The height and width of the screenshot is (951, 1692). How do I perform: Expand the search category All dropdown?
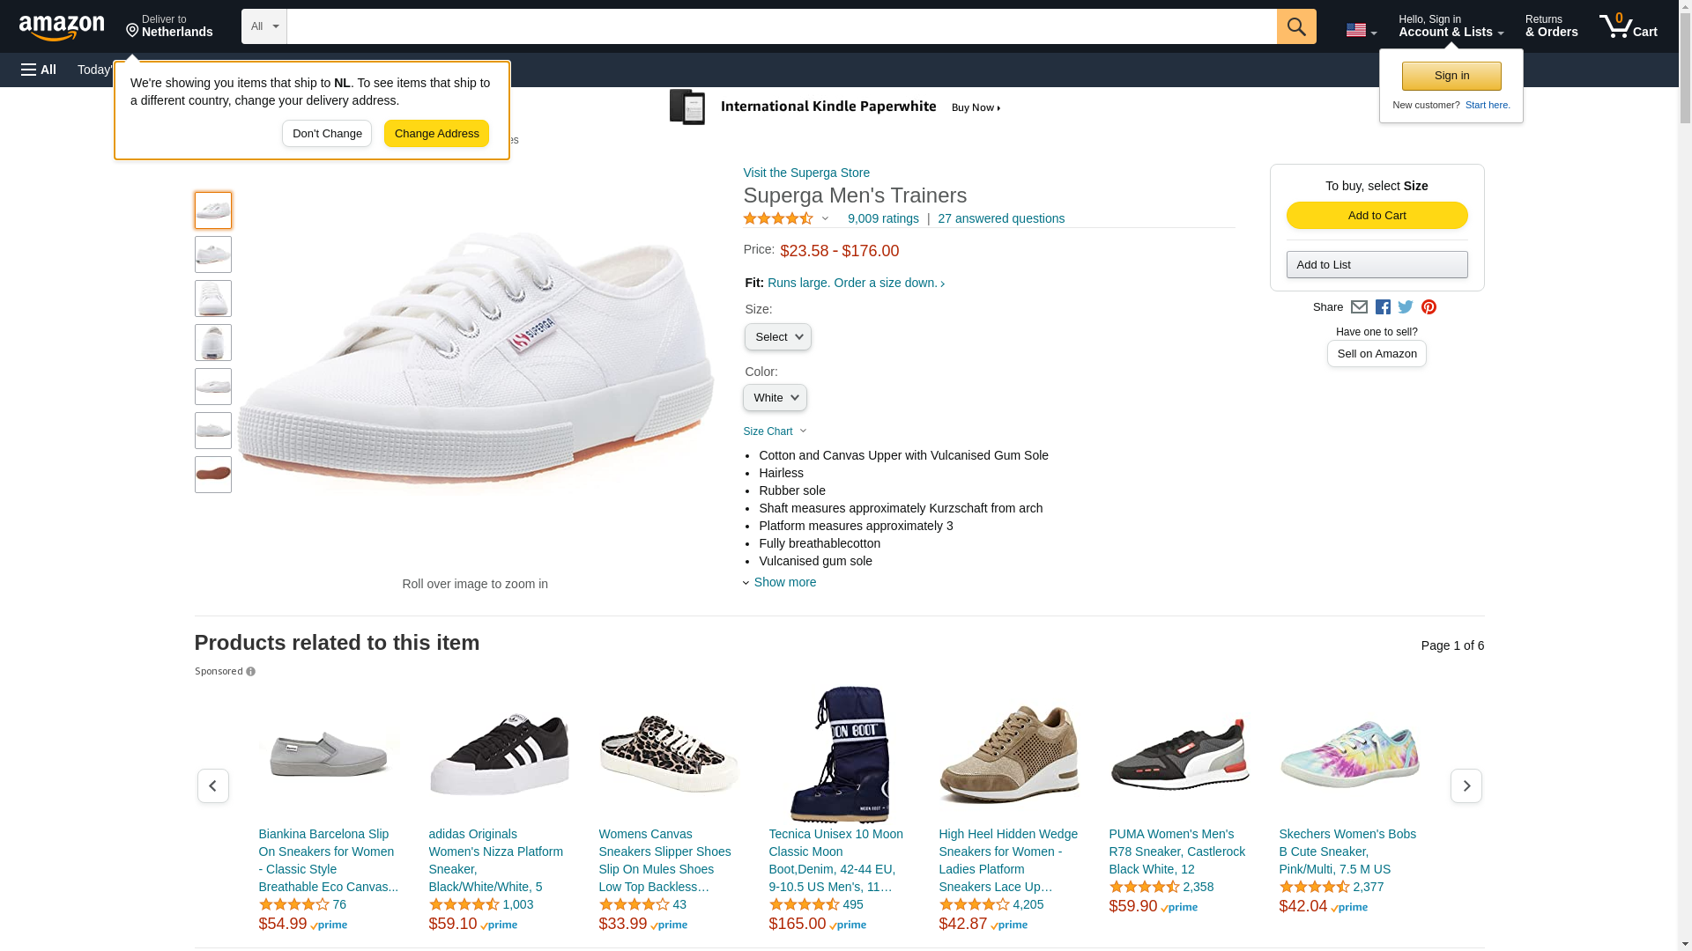pyautogui.click(x=264, y=26)
